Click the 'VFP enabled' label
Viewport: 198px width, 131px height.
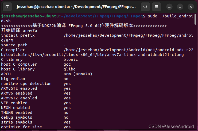[14, 103]
